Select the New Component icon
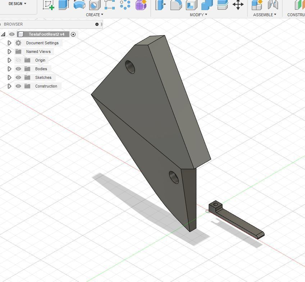This screenshot has height=282, width=305. (x=257, y=5)
